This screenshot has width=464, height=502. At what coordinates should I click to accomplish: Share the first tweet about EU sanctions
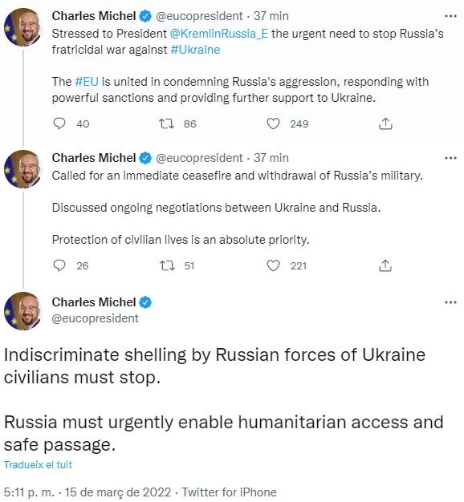385,123
